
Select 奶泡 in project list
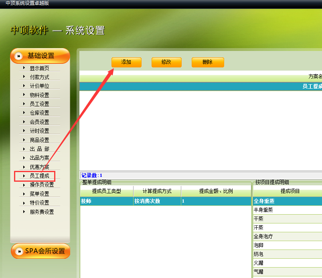[x=288, y=254]
